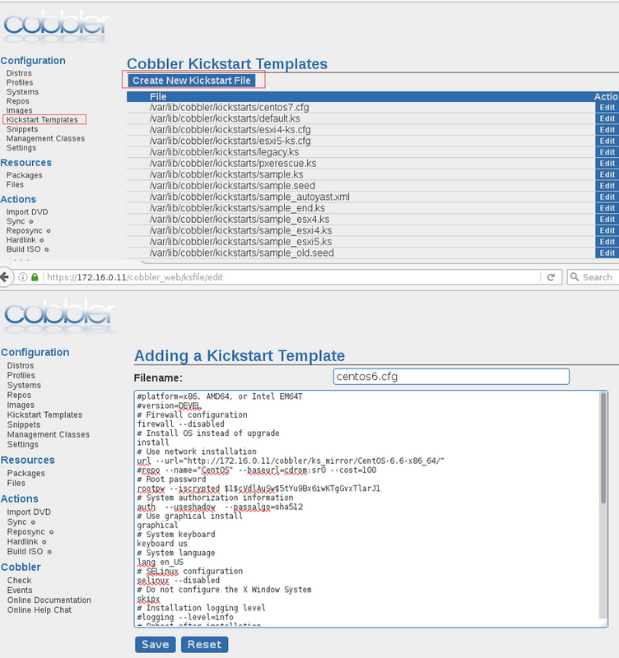Open Online Help Chat link
The height and width of the screenshot is (658, 619).
pos(39,609)
